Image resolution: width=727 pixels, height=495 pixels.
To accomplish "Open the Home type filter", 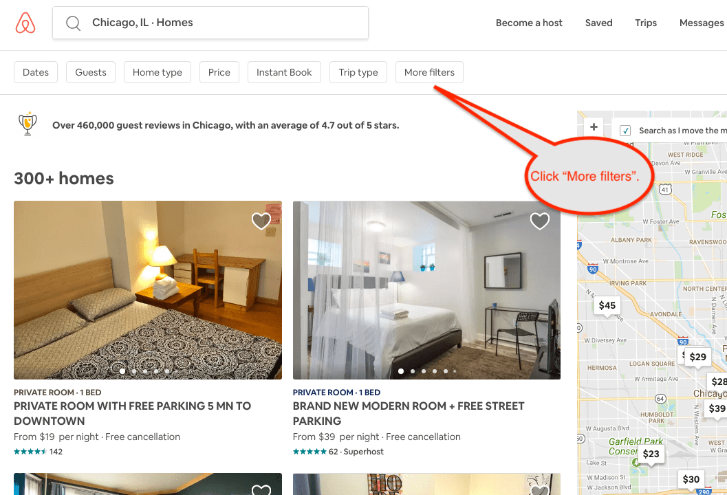I will point(158,72).
